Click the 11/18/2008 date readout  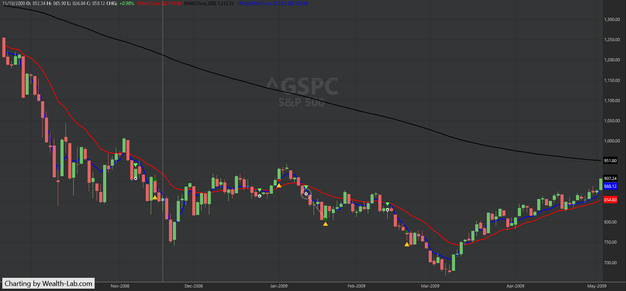[14, 3]
